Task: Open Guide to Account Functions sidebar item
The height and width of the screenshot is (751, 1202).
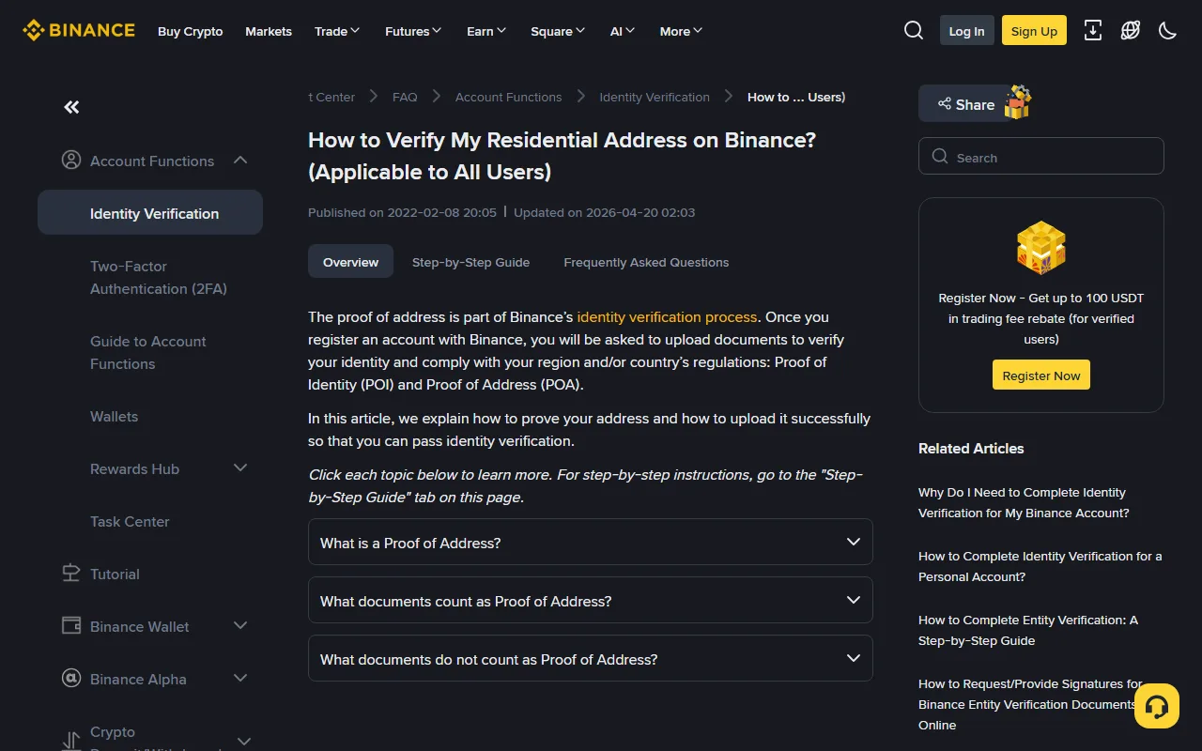Action: pos(148,352)
